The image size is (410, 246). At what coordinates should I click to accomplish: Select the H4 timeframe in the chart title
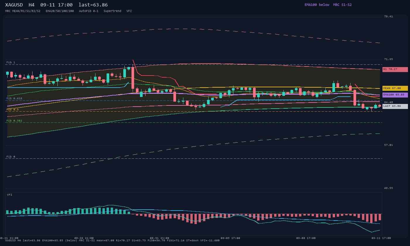coord(32,5)
